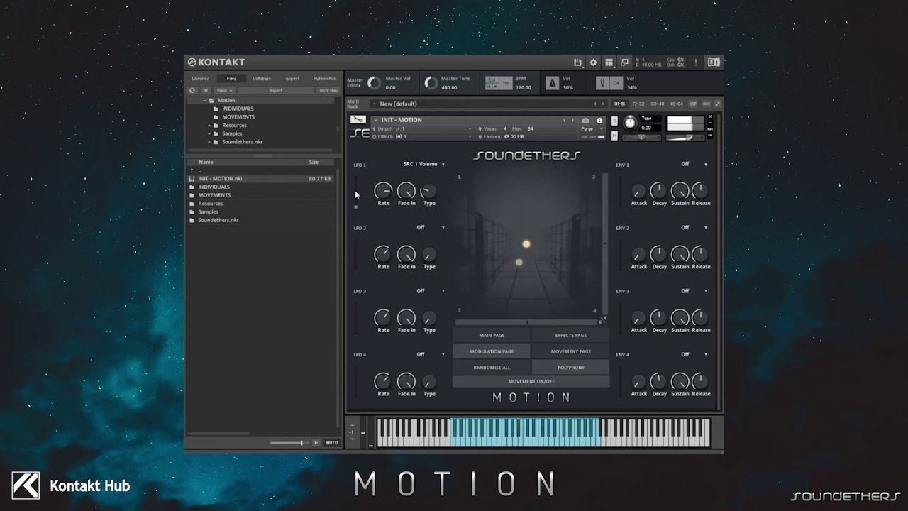The width and height of the screenshot is (908, 511).
Task: Open the instrument edit wrench icon
Action: (x=358, y=119)
